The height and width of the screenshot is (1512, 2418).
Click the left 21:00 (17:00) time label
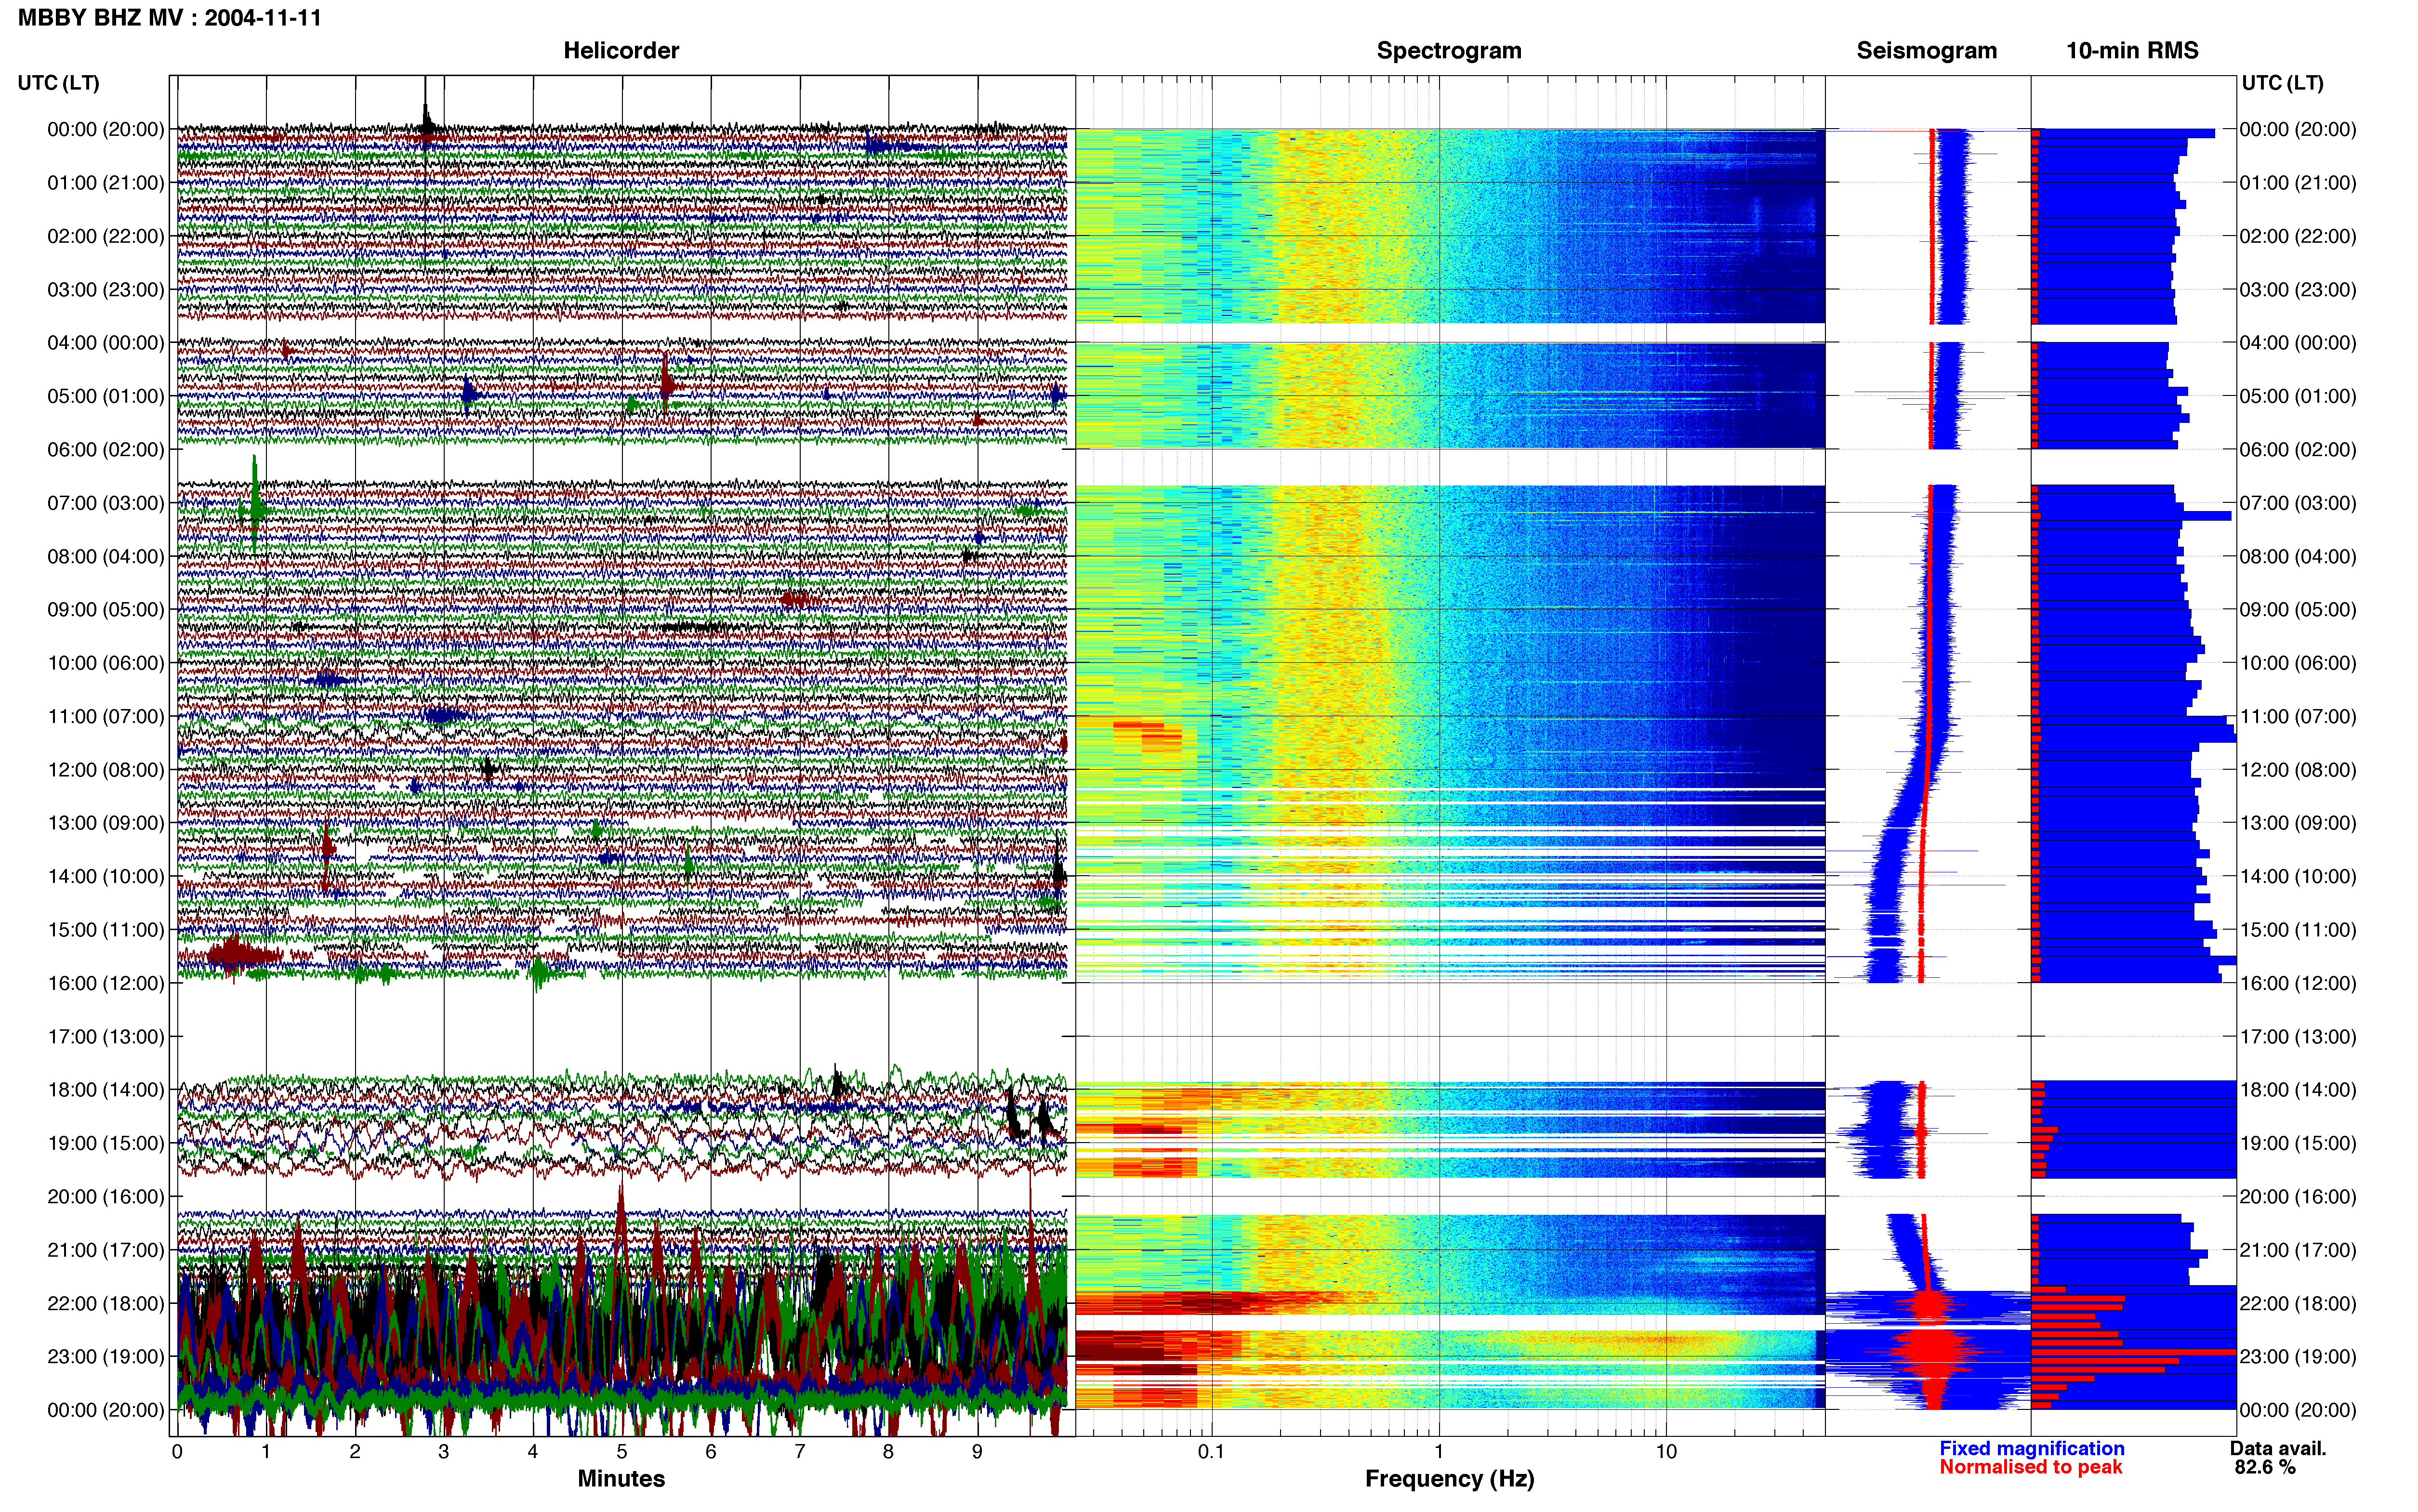point(106,1249)
